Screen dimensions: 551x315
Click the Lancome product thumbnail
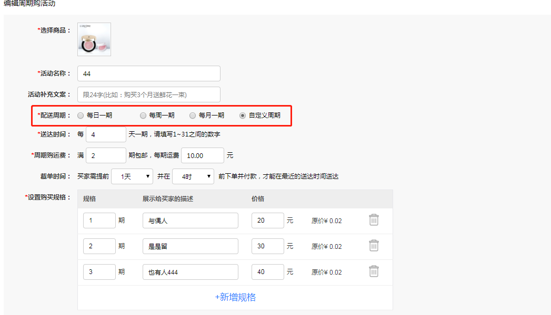tap(94, 39)
